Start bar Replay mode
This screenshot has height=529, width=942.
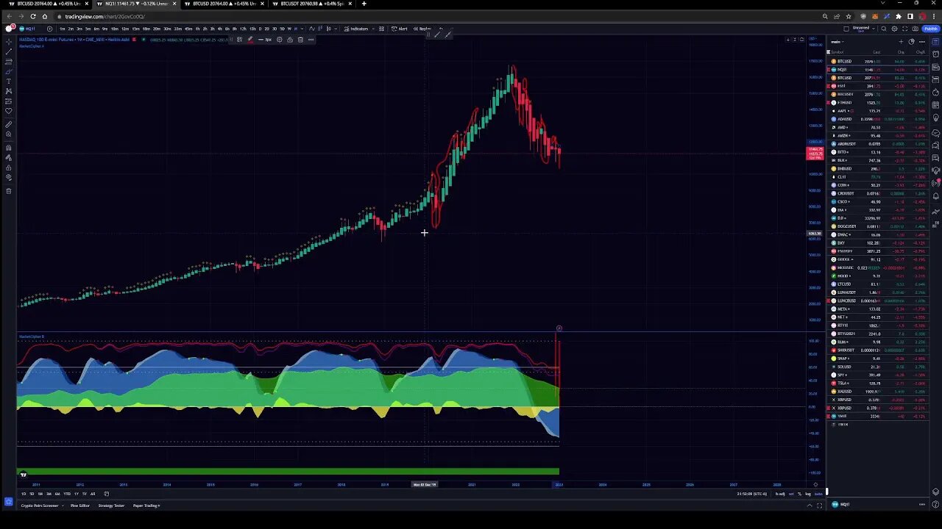[x=423, y=29]
